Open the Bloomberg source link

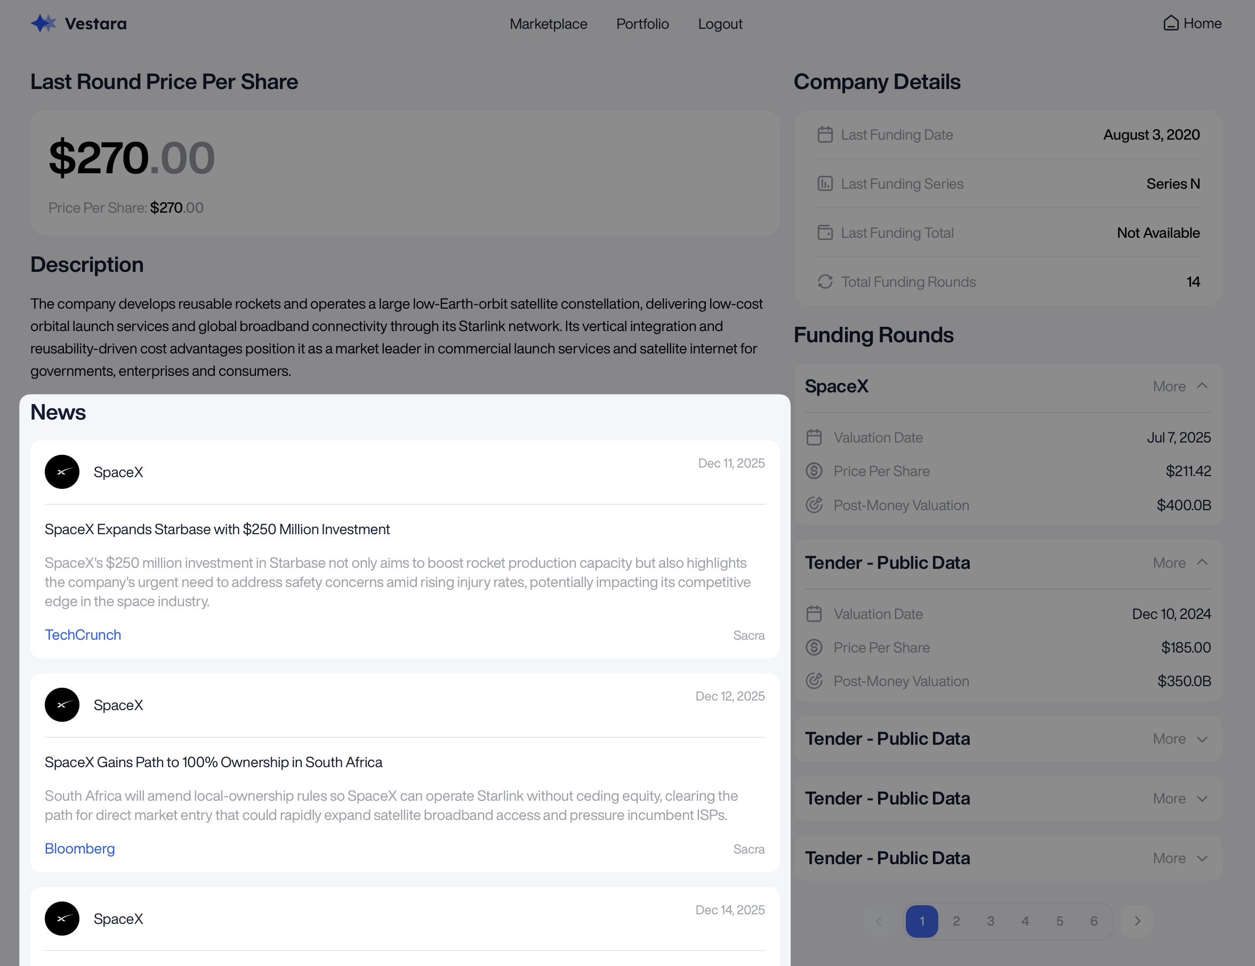click(x=80, y=849)
